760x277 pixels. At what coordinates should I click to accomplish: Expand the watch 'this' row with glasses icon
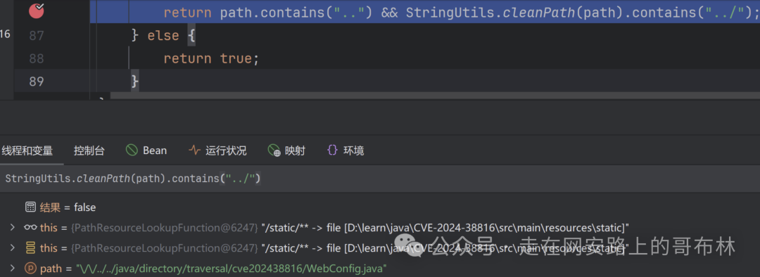pos(13,228)
